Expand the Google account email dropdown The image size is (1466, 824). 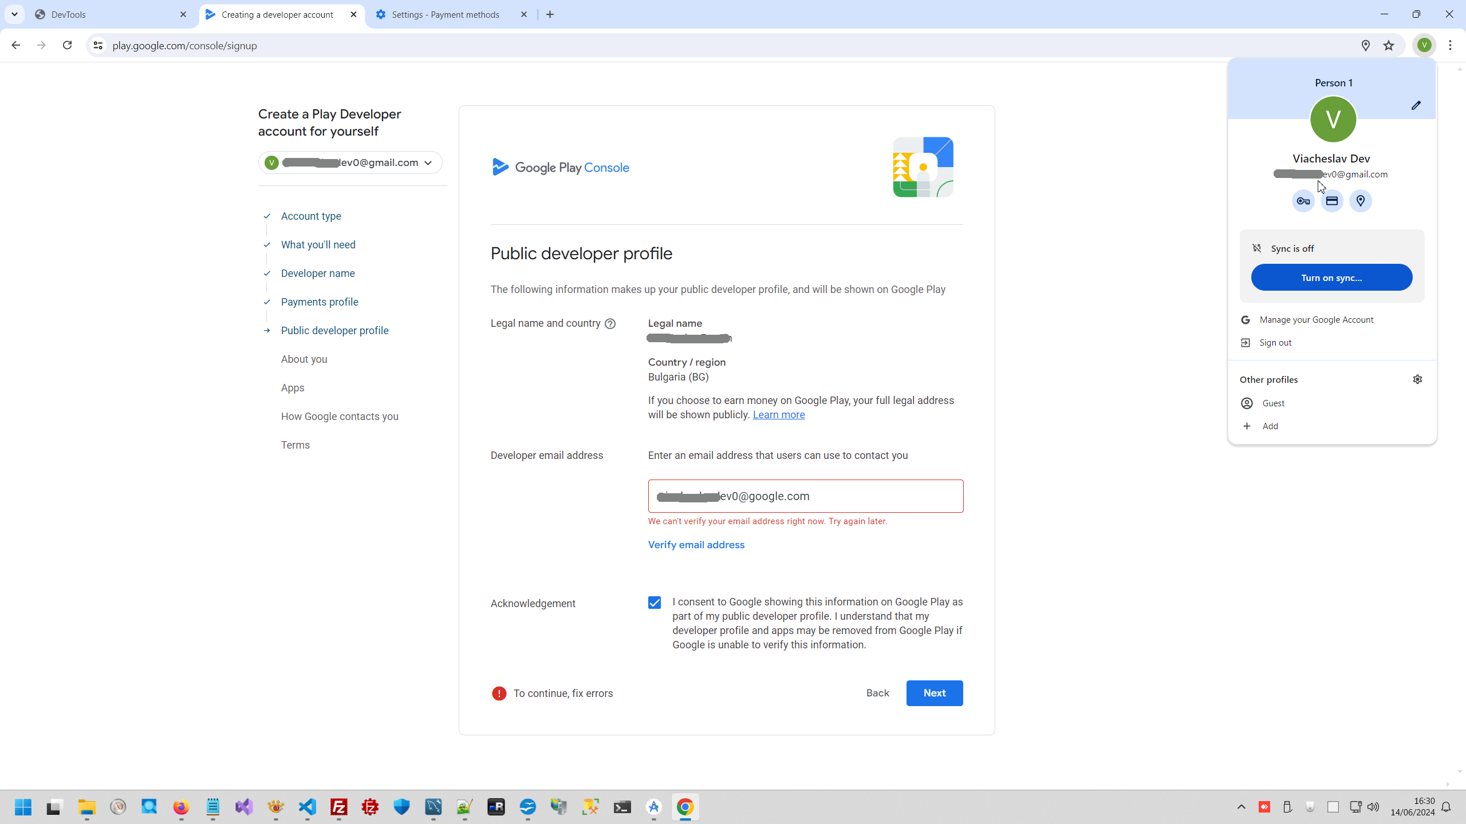[x=428, y=163]
